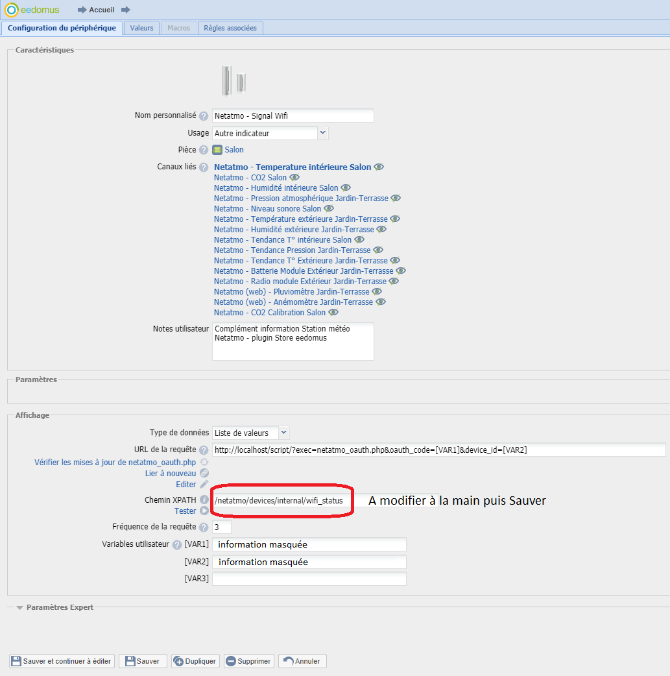Toggle eye icon for Tendance Pression Jardin-Terrasse

click(378, 250)
